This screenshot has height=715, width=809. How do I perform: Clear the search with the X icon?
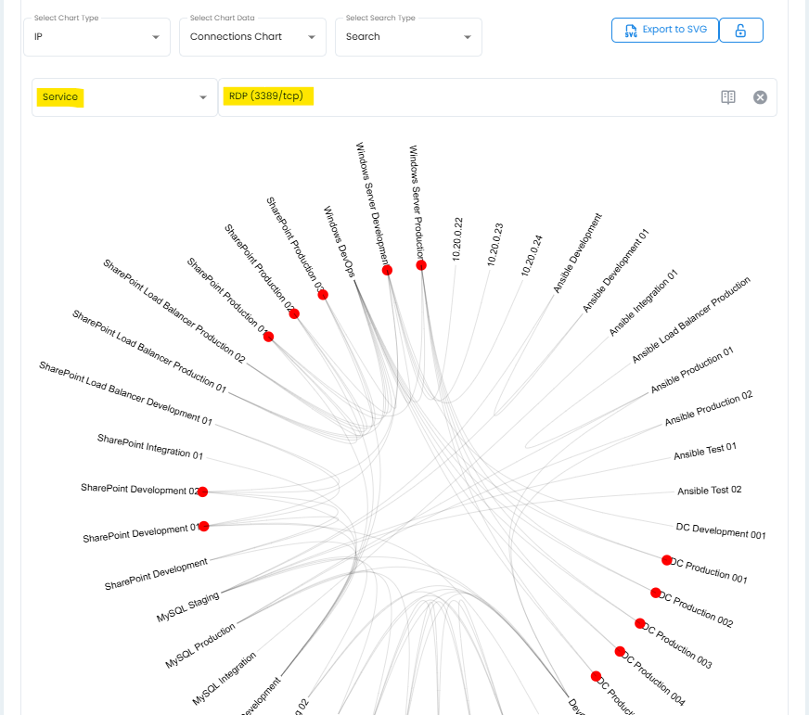(760, 97)
